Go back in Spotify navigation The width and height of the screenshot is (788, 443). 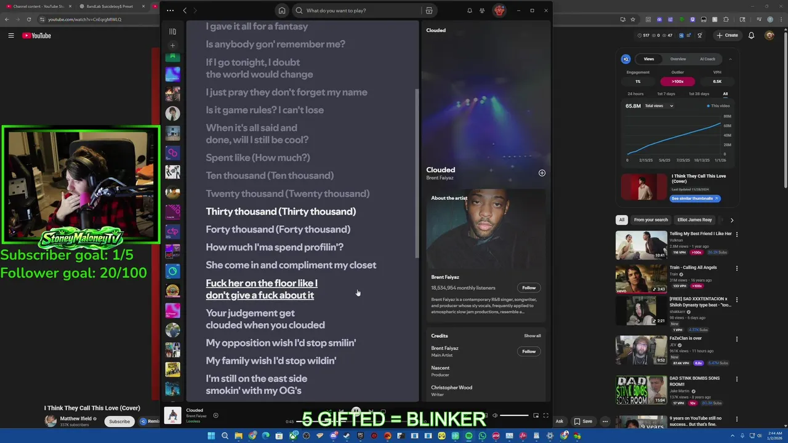coord(185,10)
